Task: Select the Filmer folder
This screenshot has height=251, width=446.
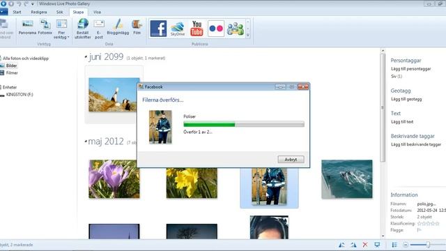Action: point(12,73)
